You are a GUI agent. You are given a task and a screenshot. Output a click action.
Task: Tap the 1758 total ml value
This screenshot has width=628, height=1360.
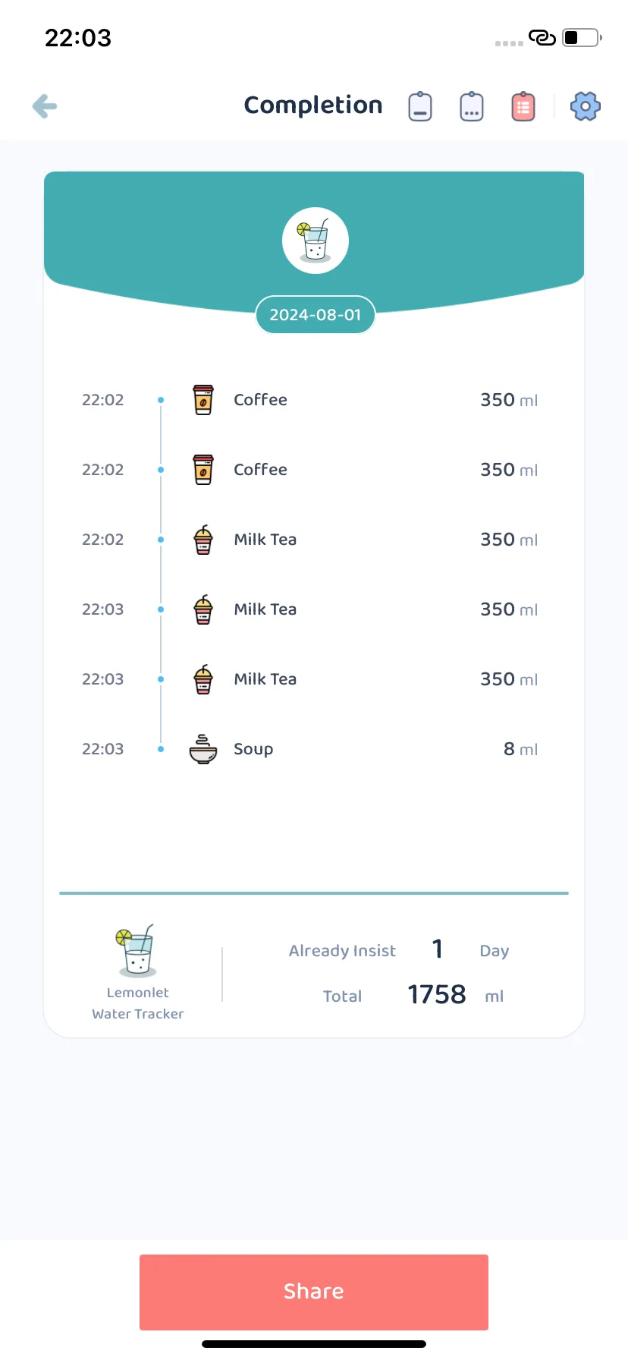click(437, 994)
